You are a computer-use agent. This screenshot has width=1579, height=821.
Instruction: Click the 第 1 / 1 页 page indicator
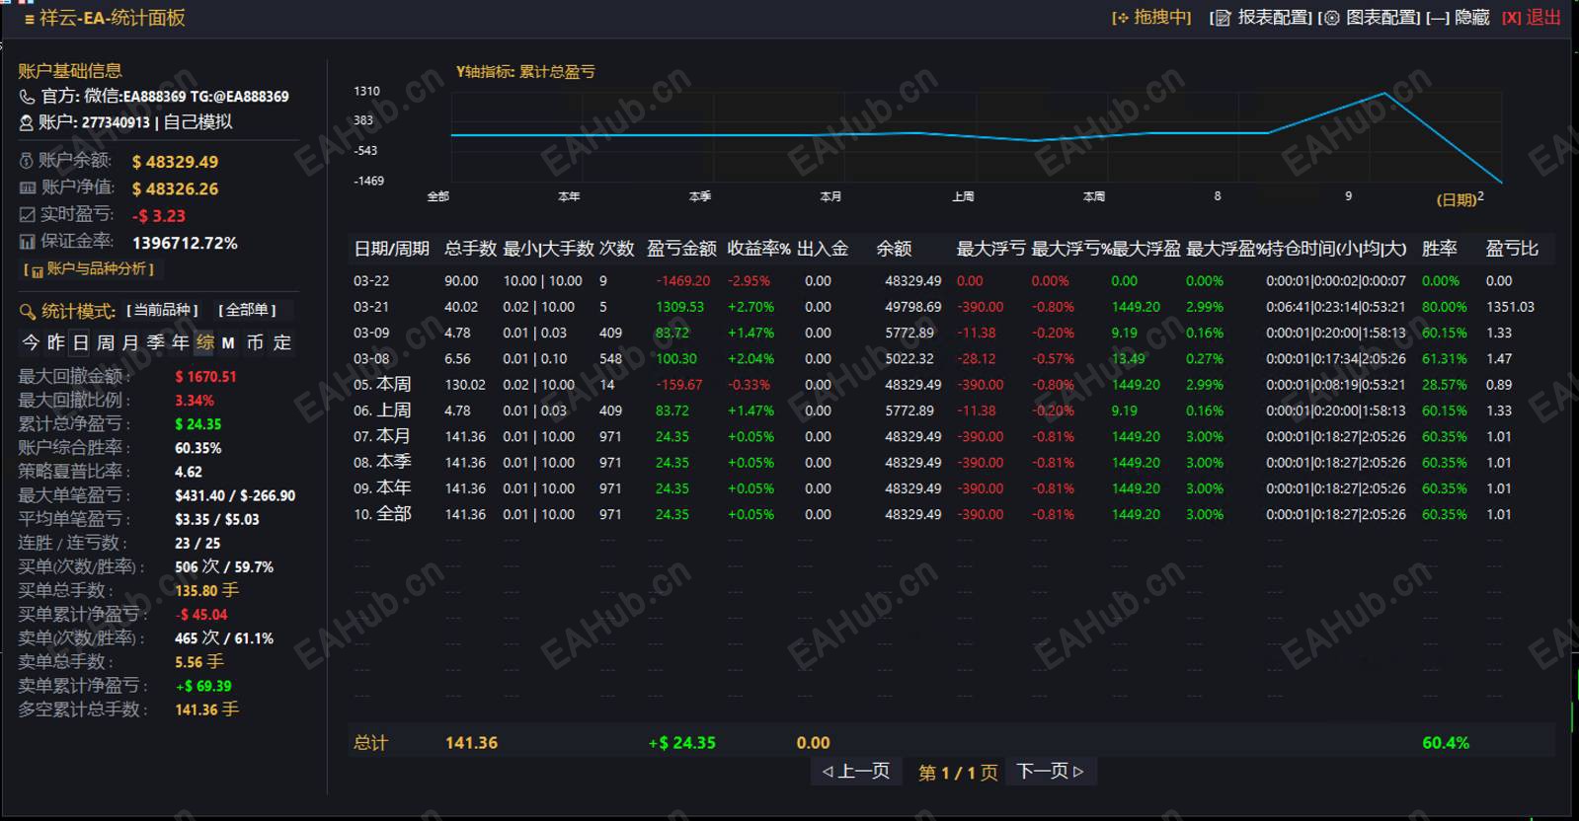click(x=958, y=773)
